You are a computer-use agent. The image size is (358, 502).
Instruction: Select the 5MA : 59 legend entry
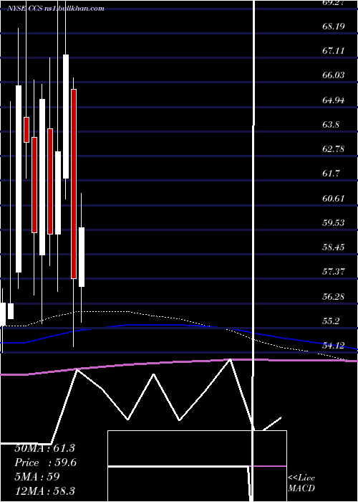[x=37, y=477]
